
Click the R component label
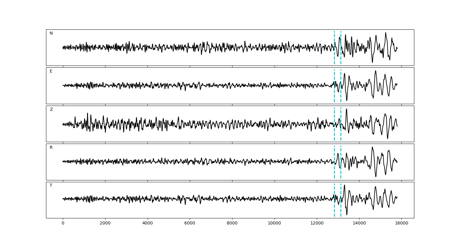point(51,148)
